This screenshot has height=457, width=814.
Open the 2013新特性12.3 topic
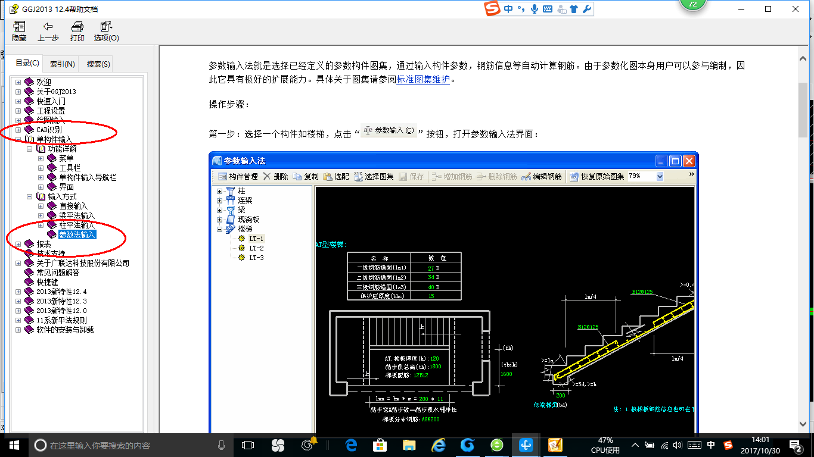[61, 301]
